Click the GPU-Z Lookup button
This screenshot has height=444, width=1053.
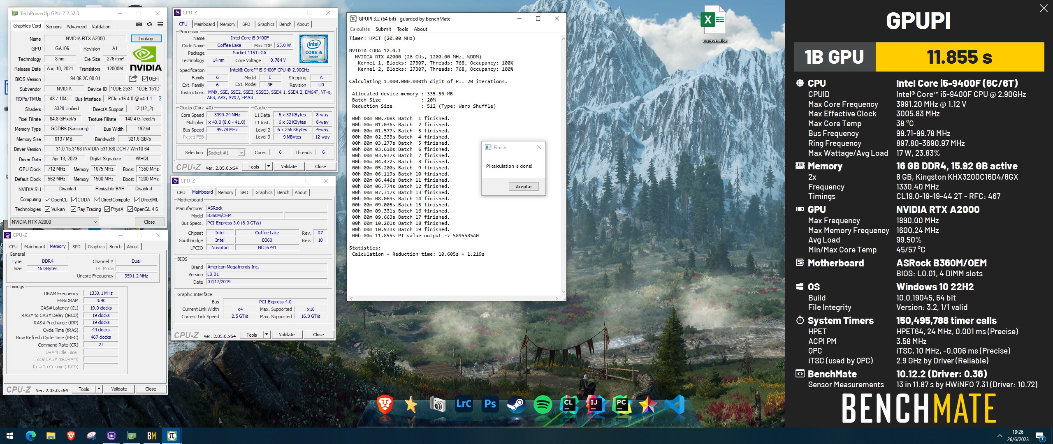click(146, 39)
